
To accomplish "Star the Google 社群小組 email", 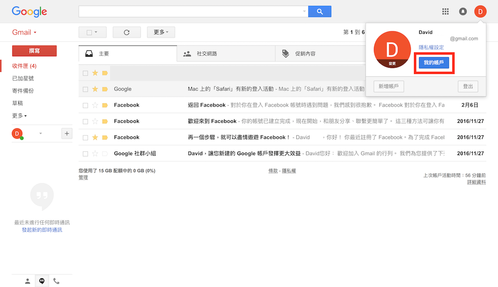I will coord(95,154).
